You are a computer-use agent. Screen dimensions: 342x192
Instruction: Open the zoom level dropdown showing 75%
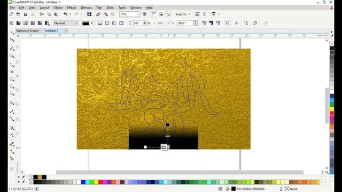pos(138,14)
